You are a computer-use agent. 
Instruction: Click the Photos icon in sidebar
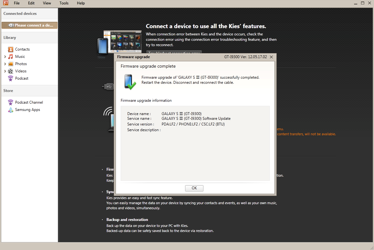click(11, 64)
